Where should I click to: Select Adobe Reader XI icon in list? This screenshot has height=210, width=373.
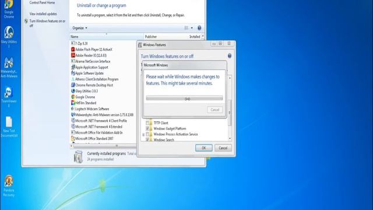[73, 55]
